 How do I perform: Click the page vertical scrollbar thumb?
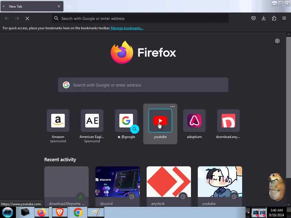(x=288, y=108)
